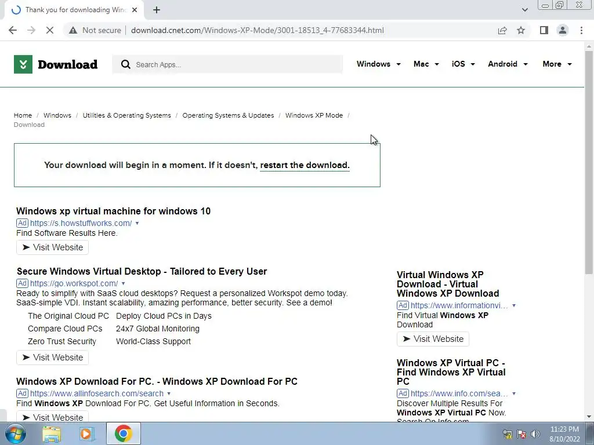Open Utilities & Operating Systems breadcrumb
Viewport: 594px width, 445px height.
(x=127, y=115)
